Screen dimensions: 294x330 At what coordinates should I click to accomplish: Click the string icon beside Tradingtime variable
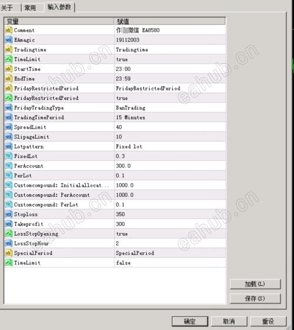(x=8, y=49)
